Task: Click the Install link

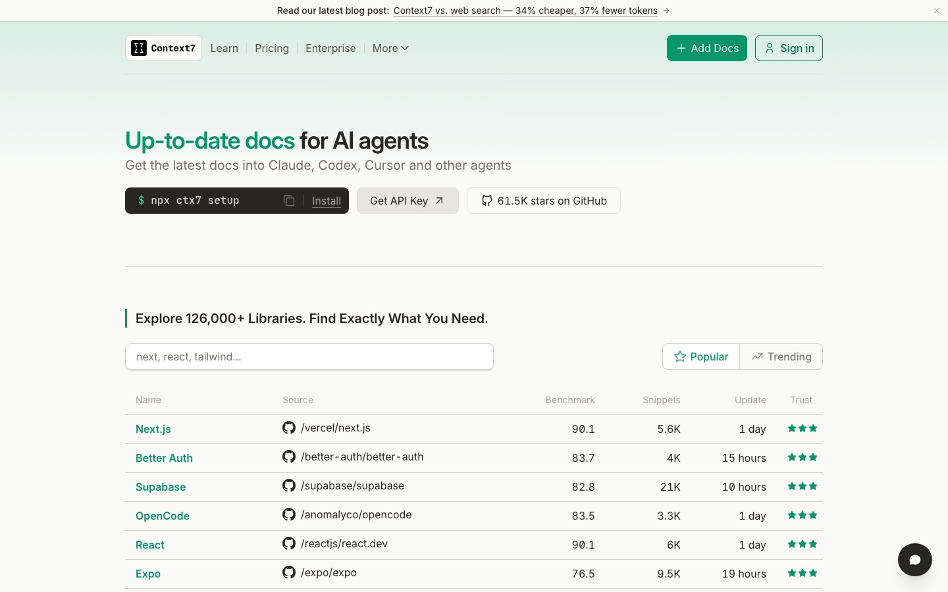Action: click(327, 201)
